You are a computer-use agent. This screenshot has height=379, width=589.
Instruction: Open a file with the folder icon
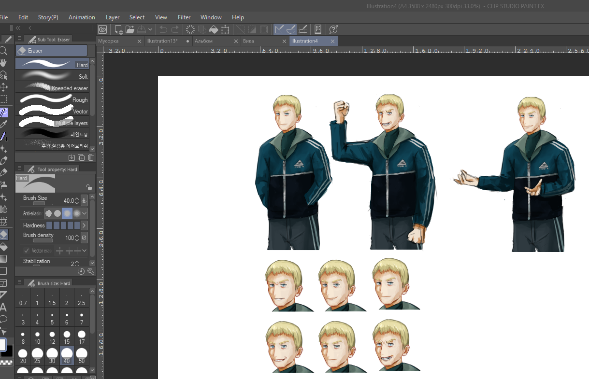click(129, 29)
